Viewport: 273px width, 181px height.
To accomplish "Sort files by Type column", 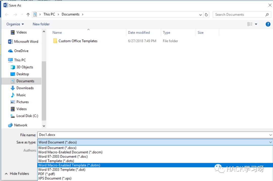I will coord(166,33).
